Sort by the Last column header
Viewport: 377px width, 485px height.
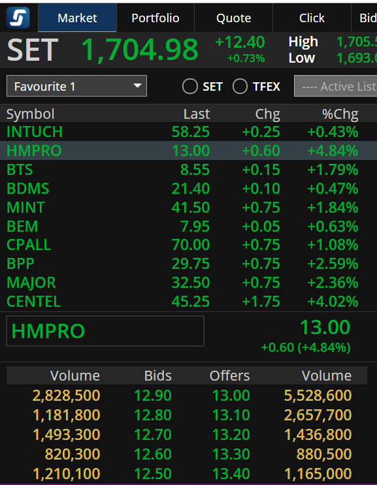[197, 114]
